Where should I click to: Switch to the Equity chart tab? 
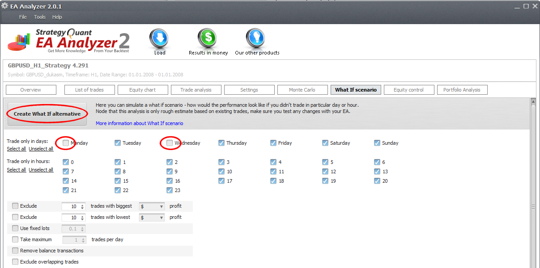(143, 90)
